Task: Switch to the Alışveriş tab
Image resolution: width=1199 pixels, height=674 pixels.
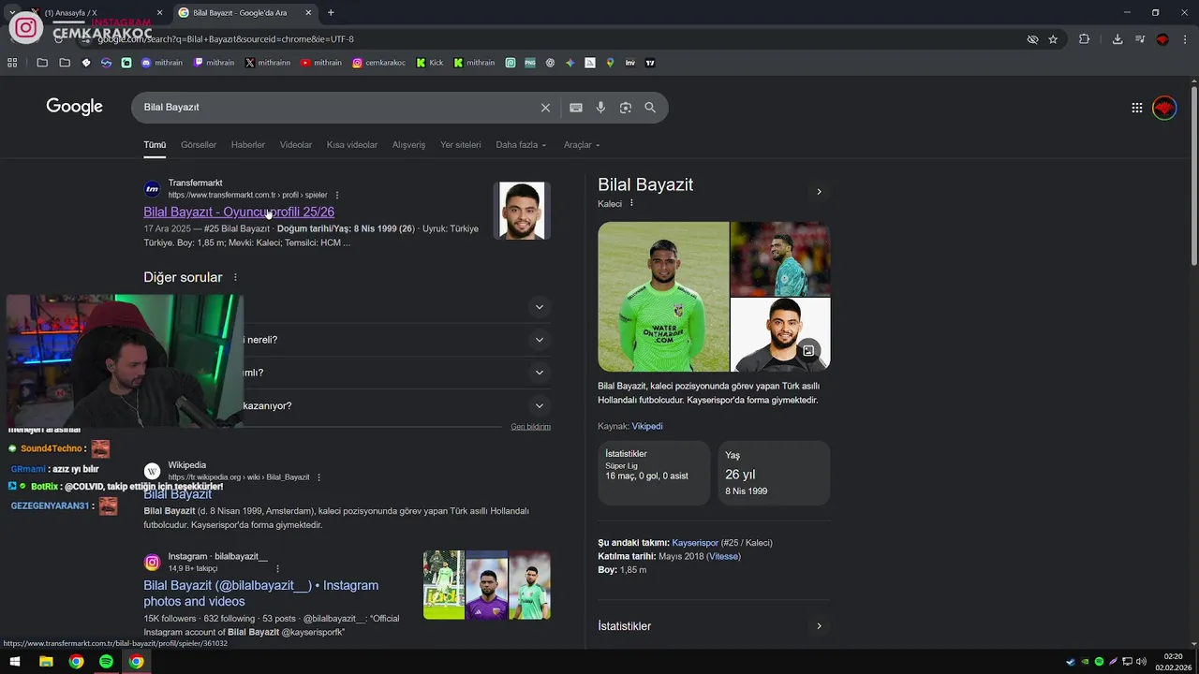Action: (408, 145)
